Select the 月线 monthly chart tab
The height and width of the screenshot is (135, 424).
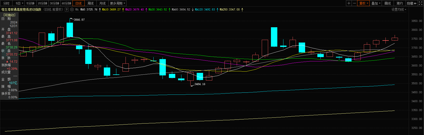click(103, 3)
